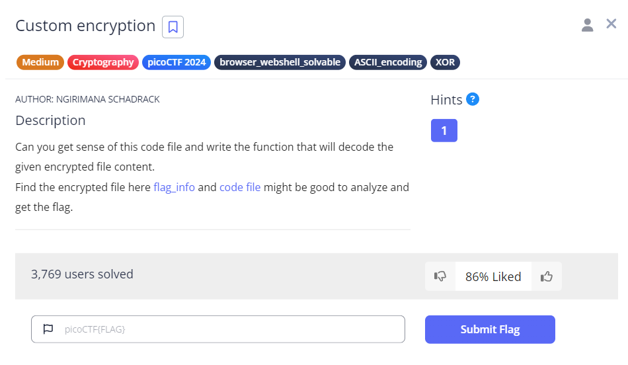Click the ASCII_encoding tag
The image size is (628, 365).
388,62
